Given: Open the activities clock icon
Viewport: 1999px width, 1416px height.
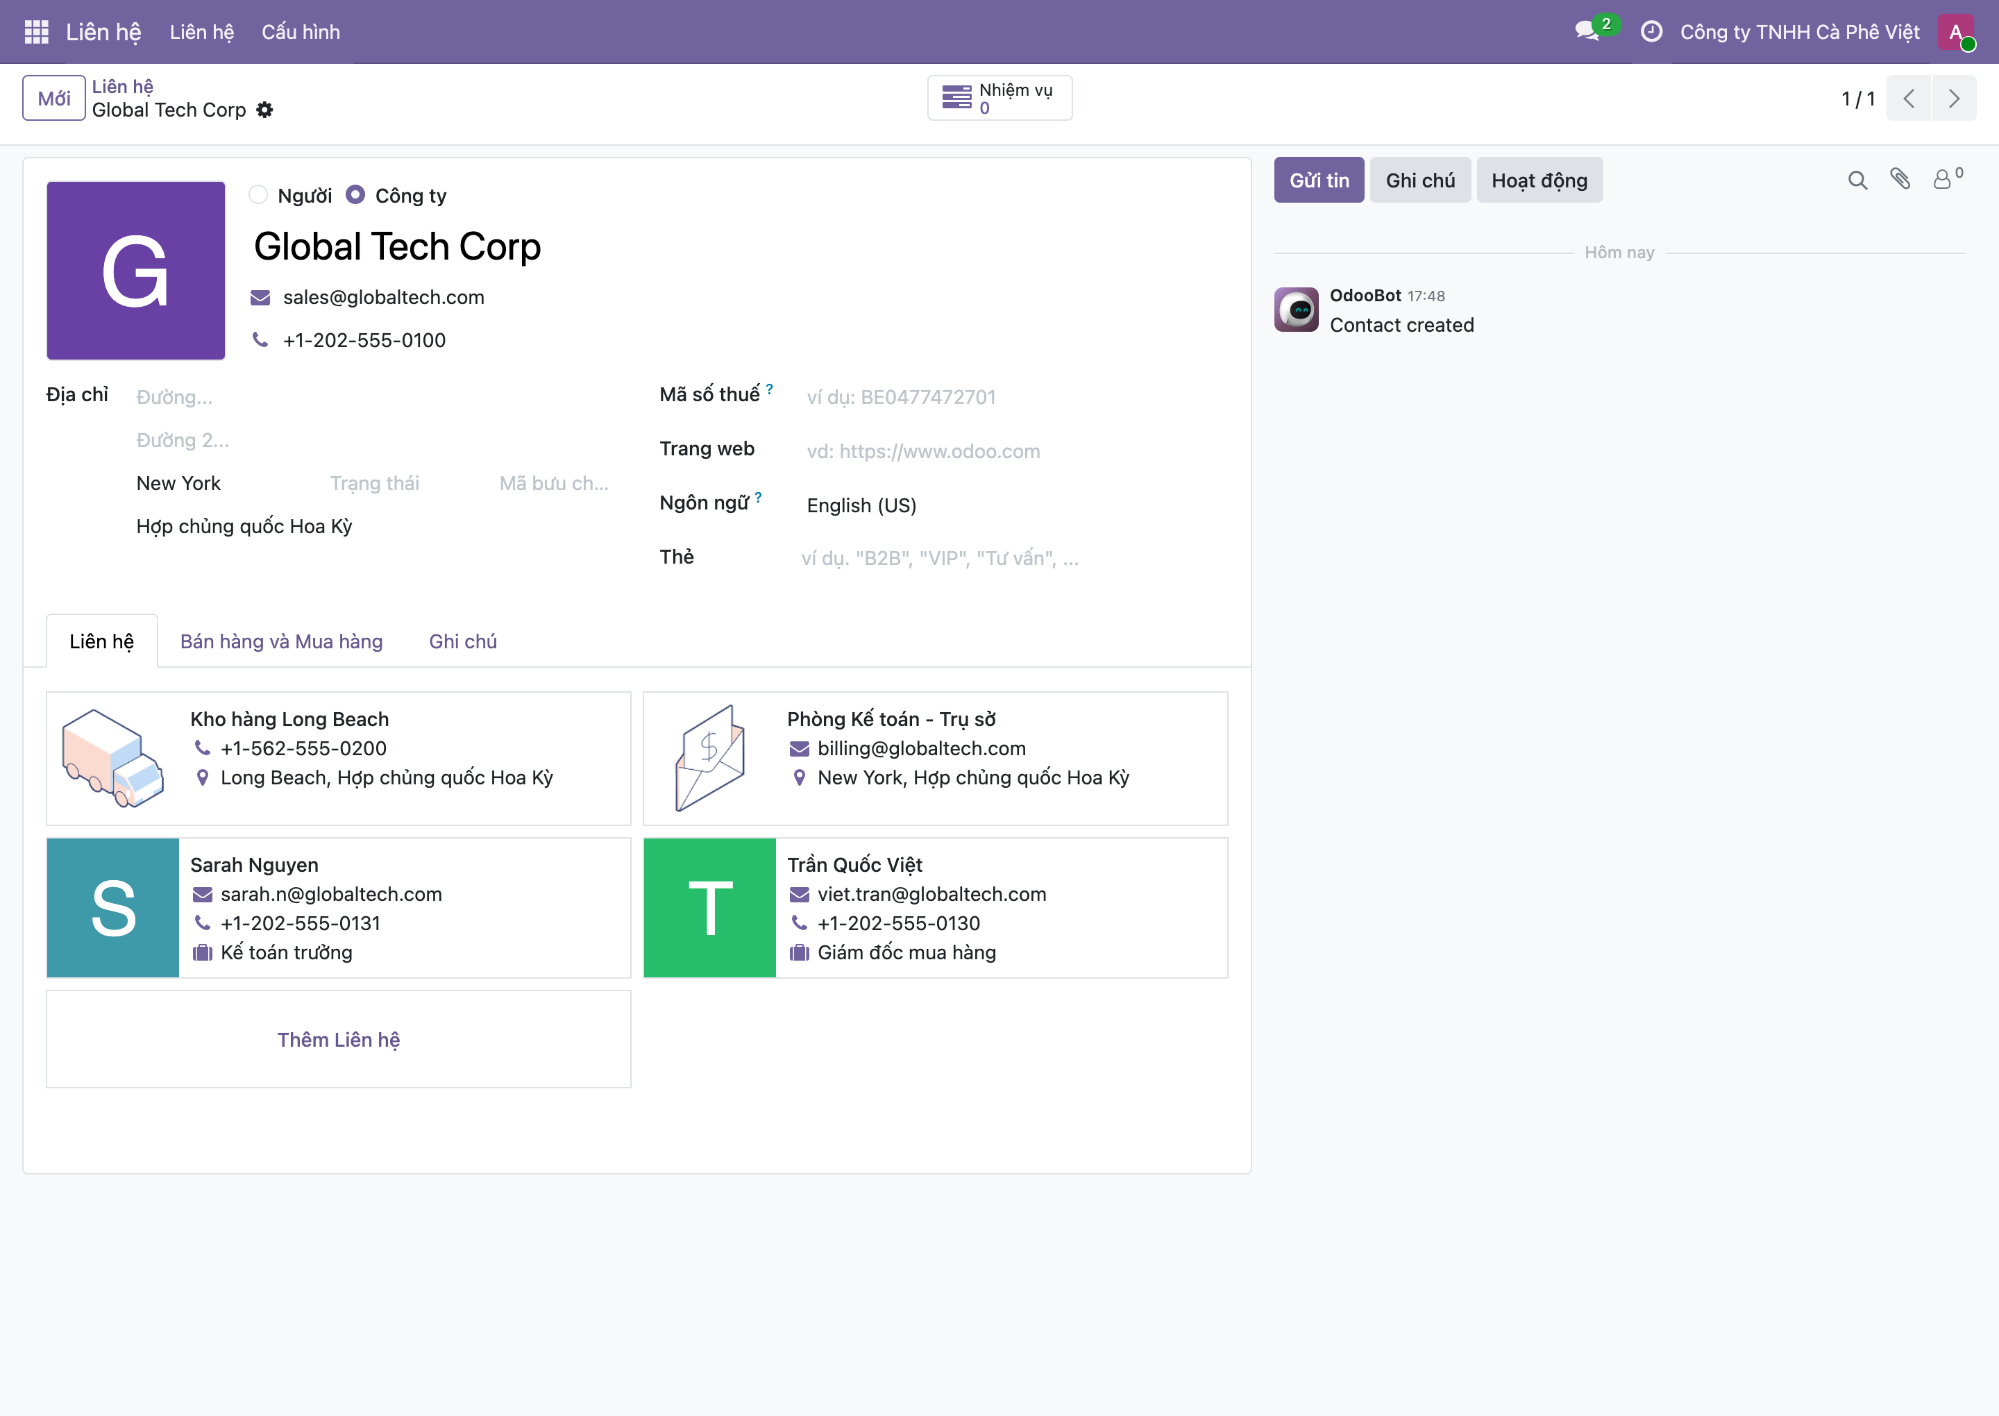Looking at the screenshot, I should tap(1651, 32).
